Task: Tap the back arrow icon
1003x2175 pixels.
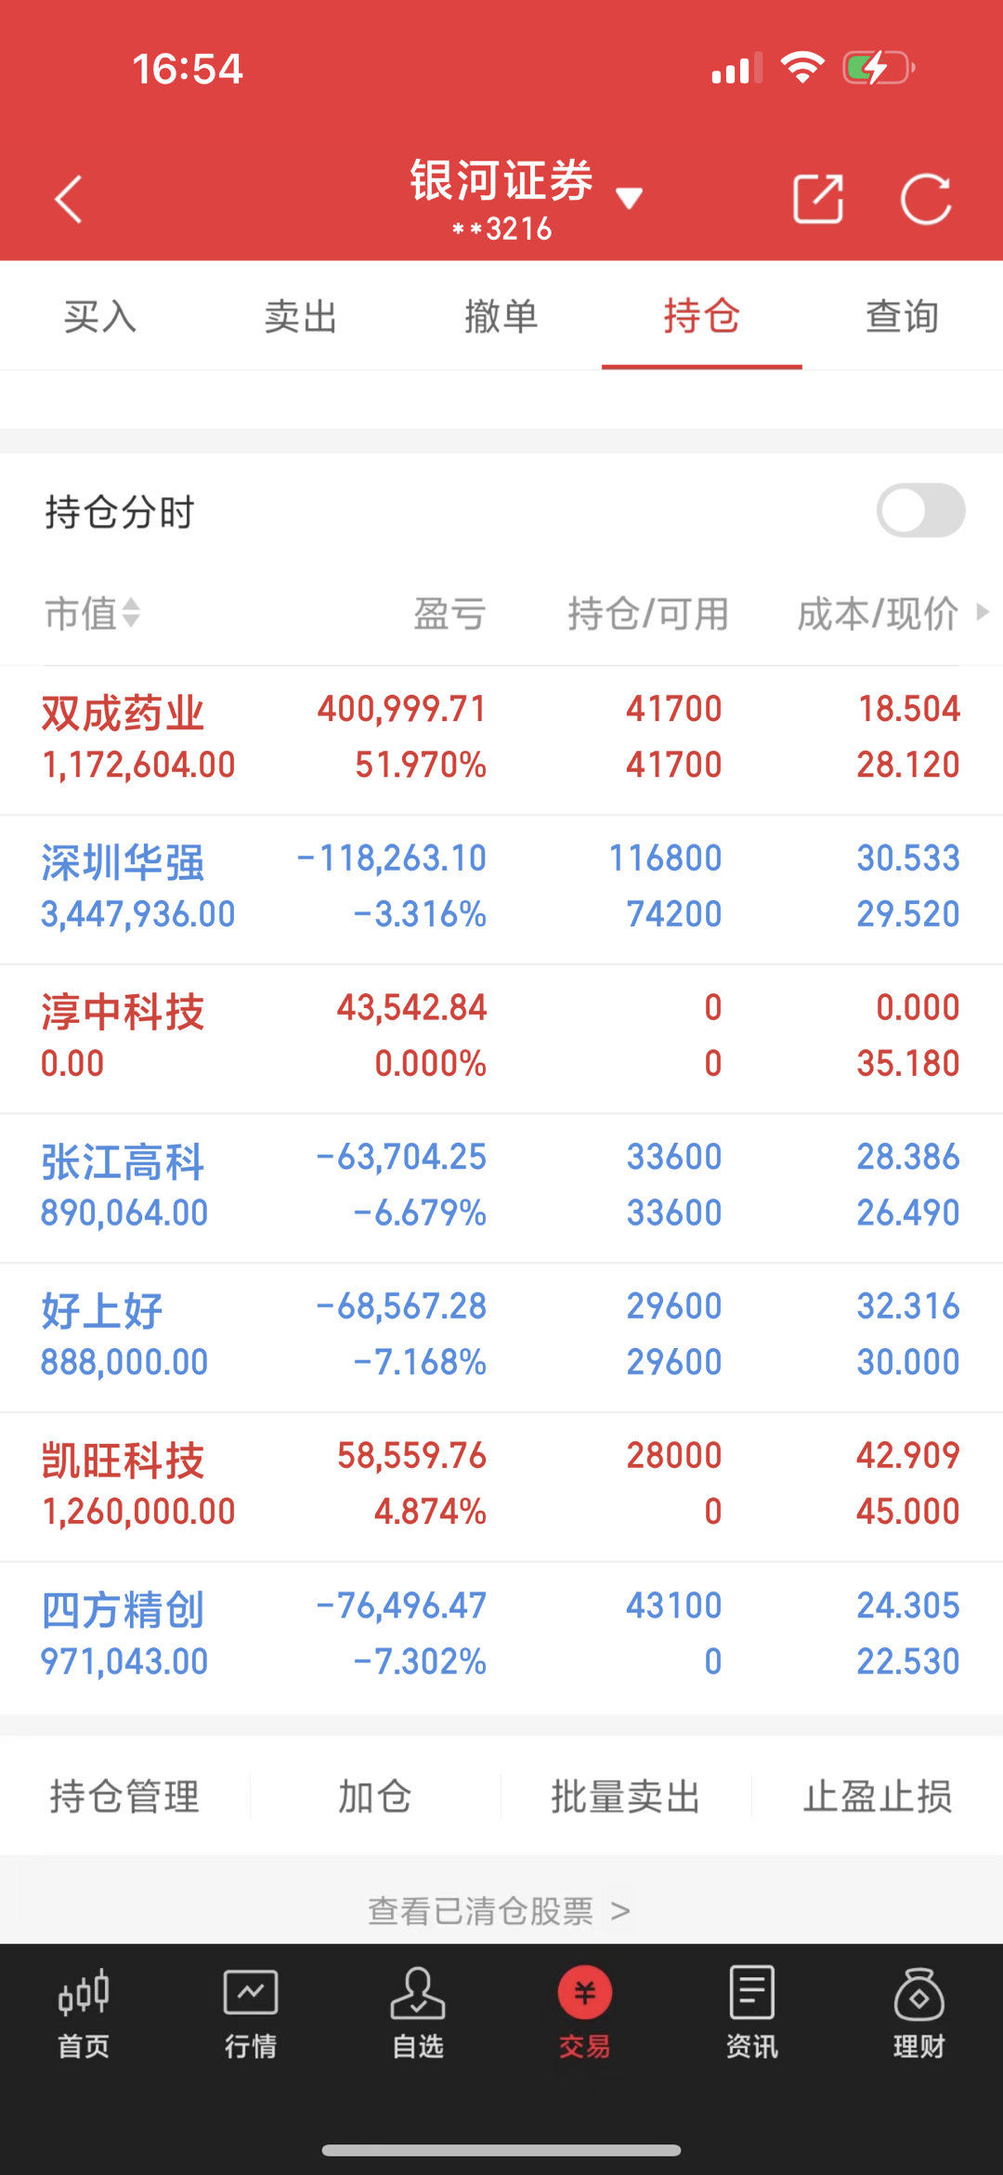Action: (69, 199)
